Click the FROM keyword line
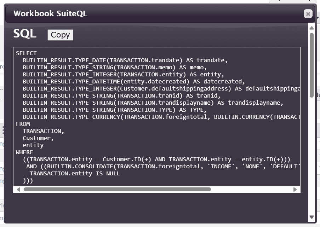The width and height of the screenshot is (320, 227). (23, 124)
